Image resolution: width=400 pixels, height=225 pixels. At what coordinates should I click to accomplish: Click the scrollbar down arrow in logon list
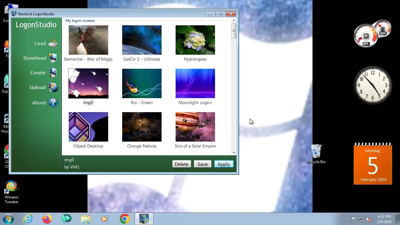click(x=234, y=153)
